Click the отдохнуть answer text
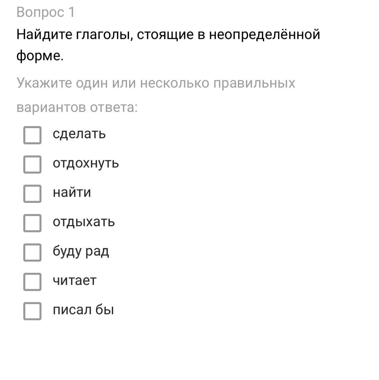Screen dimensions: 379x380 pyautogui.click(x=86, y=163)
